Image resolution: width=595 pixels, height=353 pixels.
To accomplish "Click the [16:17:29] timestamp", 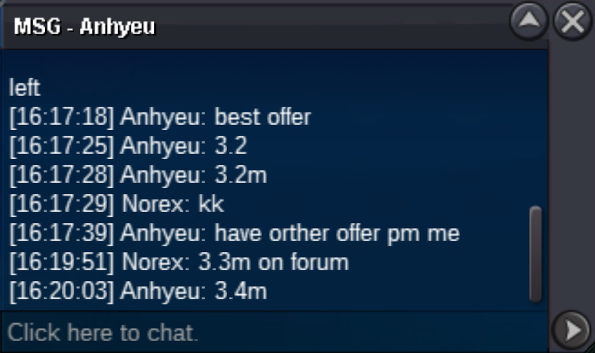I will tap(62, 204).
